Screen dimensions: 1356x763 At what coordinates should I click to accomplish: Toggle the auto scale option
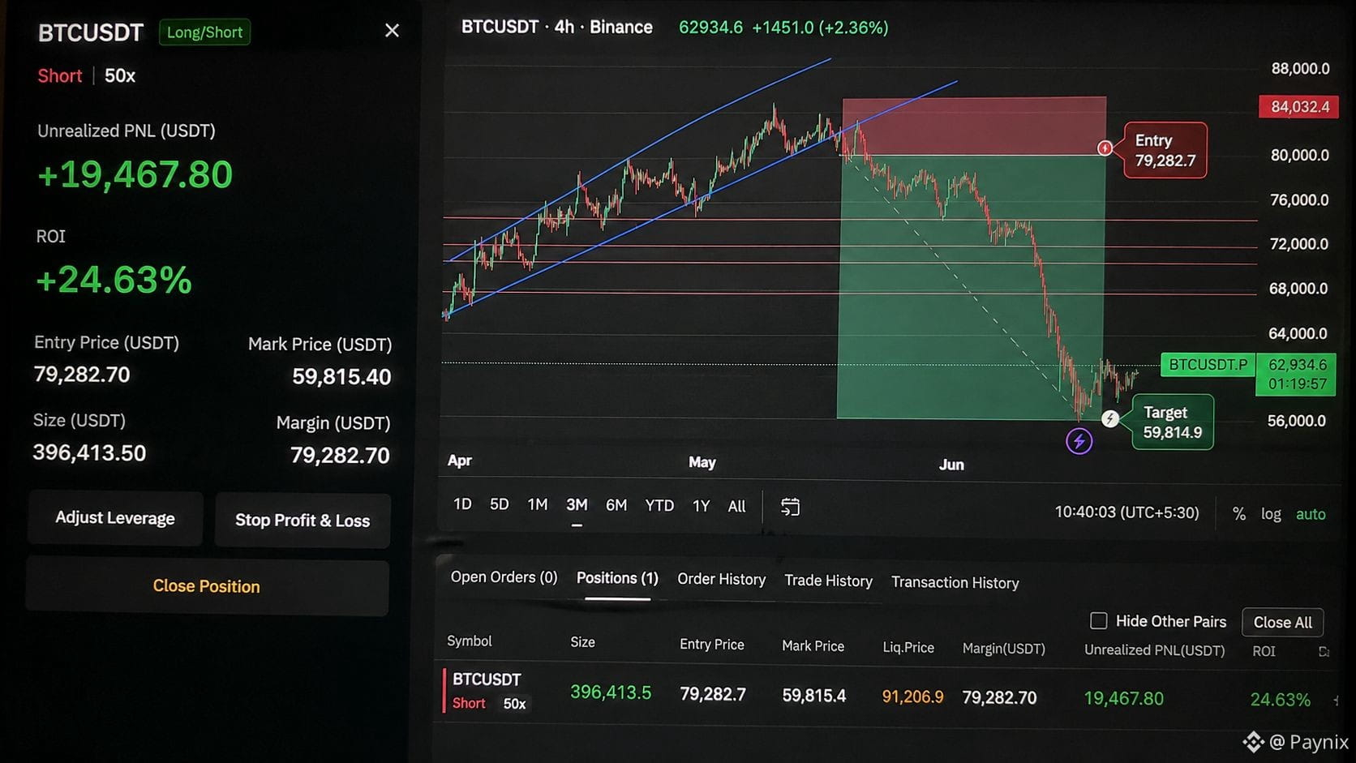pyautogui.click(x=1311, y=514)
